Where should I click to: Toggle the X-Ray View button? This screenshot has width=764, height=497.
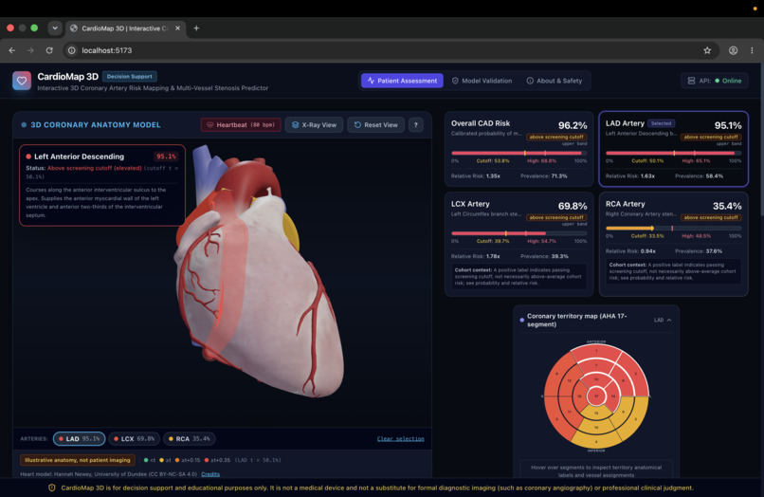315,125
